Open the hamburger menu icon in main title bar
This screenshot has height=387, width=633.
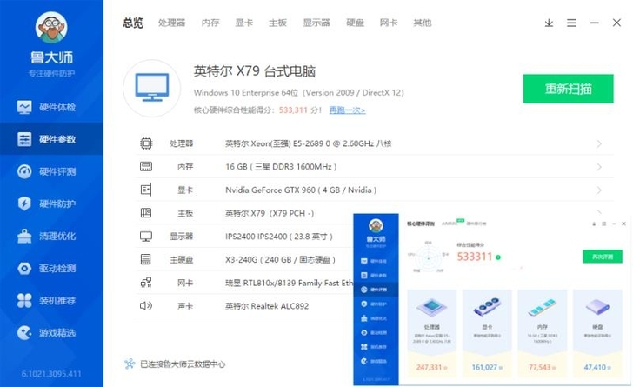[571, 23]
